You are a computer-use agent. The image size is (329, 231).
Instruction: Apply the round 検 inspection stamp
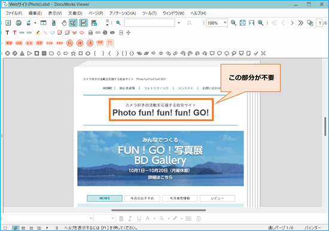(x=80, y=43)
